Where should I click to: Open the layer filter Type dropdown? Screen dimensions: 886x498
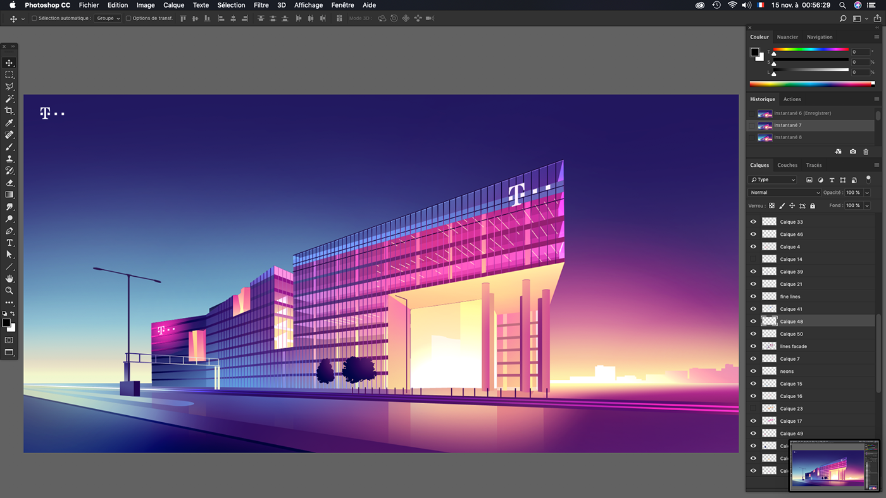coord(773,180)
